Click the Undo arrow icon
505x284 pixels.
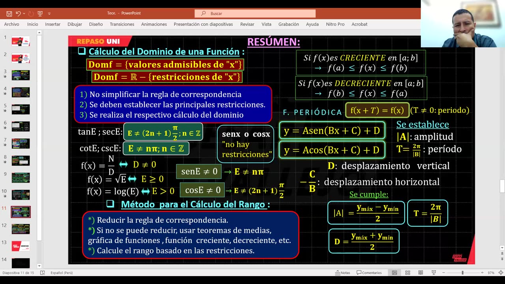[18, 13]
